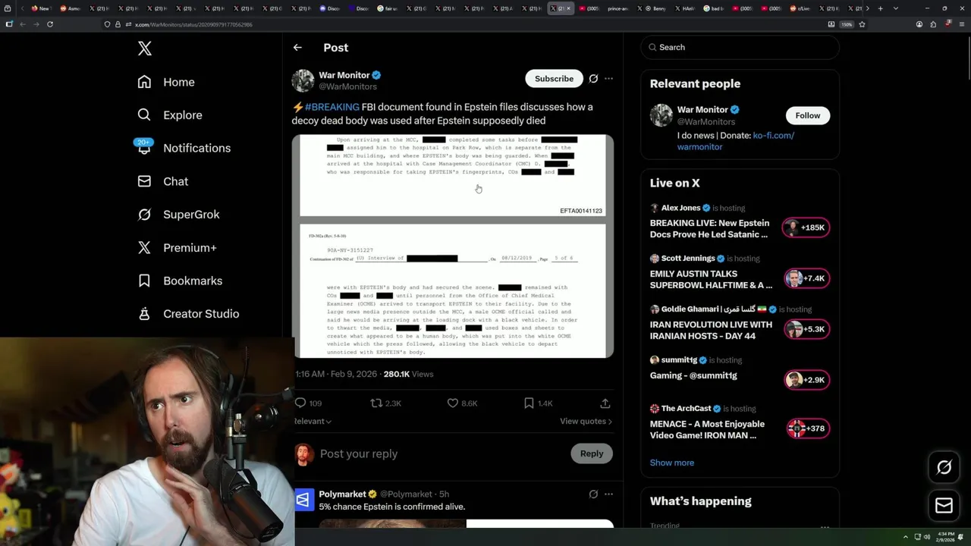Viewport: 971px width, 546px height.
Task: View quotes of this post
Action: [x=586, y=421]
